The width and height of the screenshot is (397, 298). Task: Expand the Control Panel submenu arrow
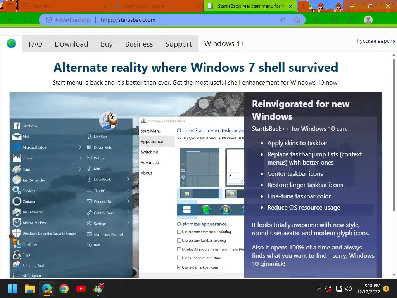coord(128,213)
